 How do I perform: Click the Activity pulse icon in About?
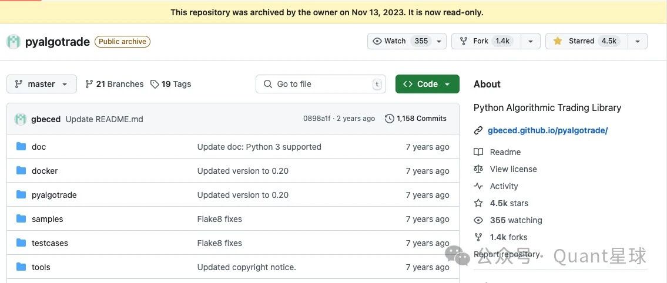[x=478, y=186]
